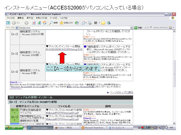Click the ファイル名 column header

[64, 106]
